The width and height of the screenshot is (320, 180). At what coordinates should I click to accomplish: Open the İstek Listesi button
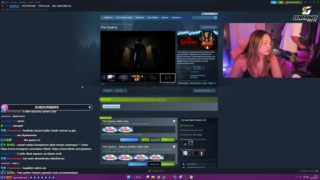coord(209,14)
